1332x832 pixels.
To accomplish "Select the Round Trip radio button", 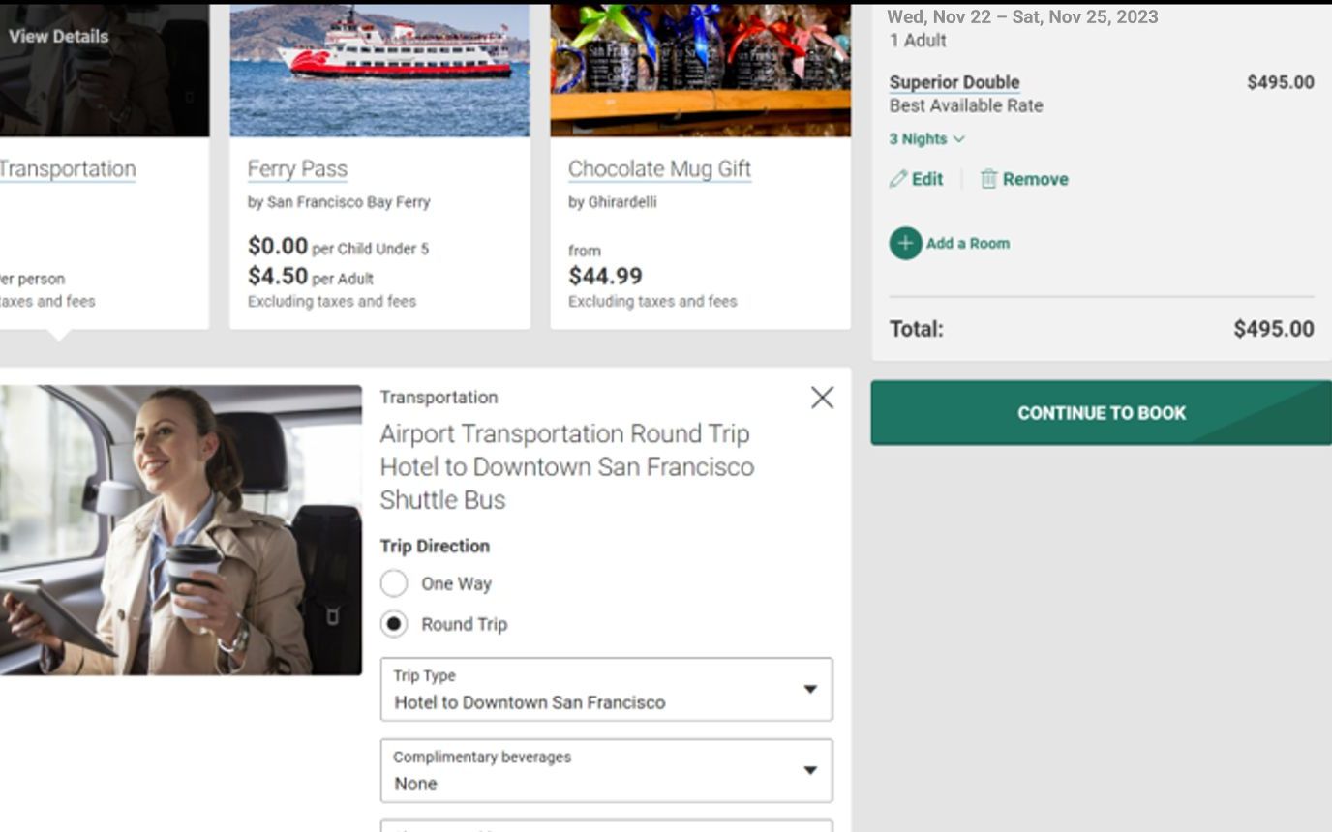I will 394,624.
